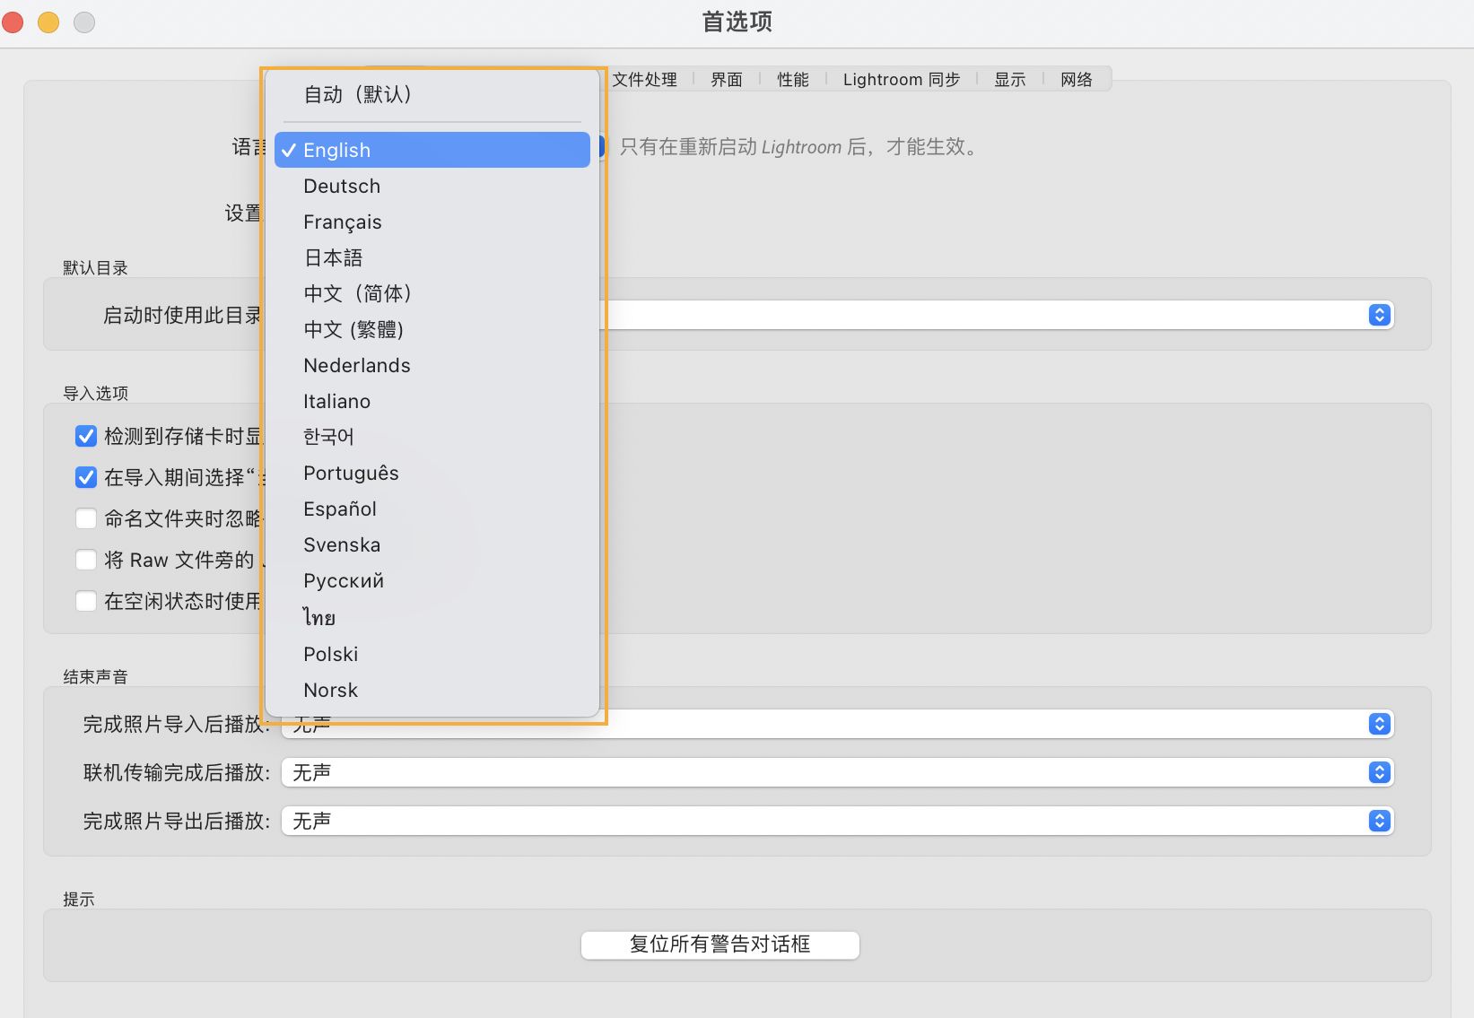Switch to the 性能 tab
Screen dimensions: 1474x1018
pyautogui.click(x=792, y=79)
